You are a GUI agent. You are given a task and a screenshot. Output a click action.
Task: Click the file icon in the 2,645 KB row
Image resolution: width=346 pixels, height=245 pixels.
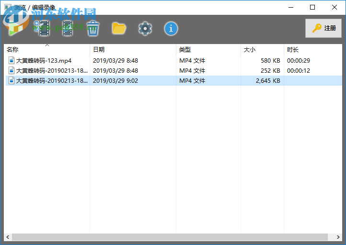pos(12,81)
